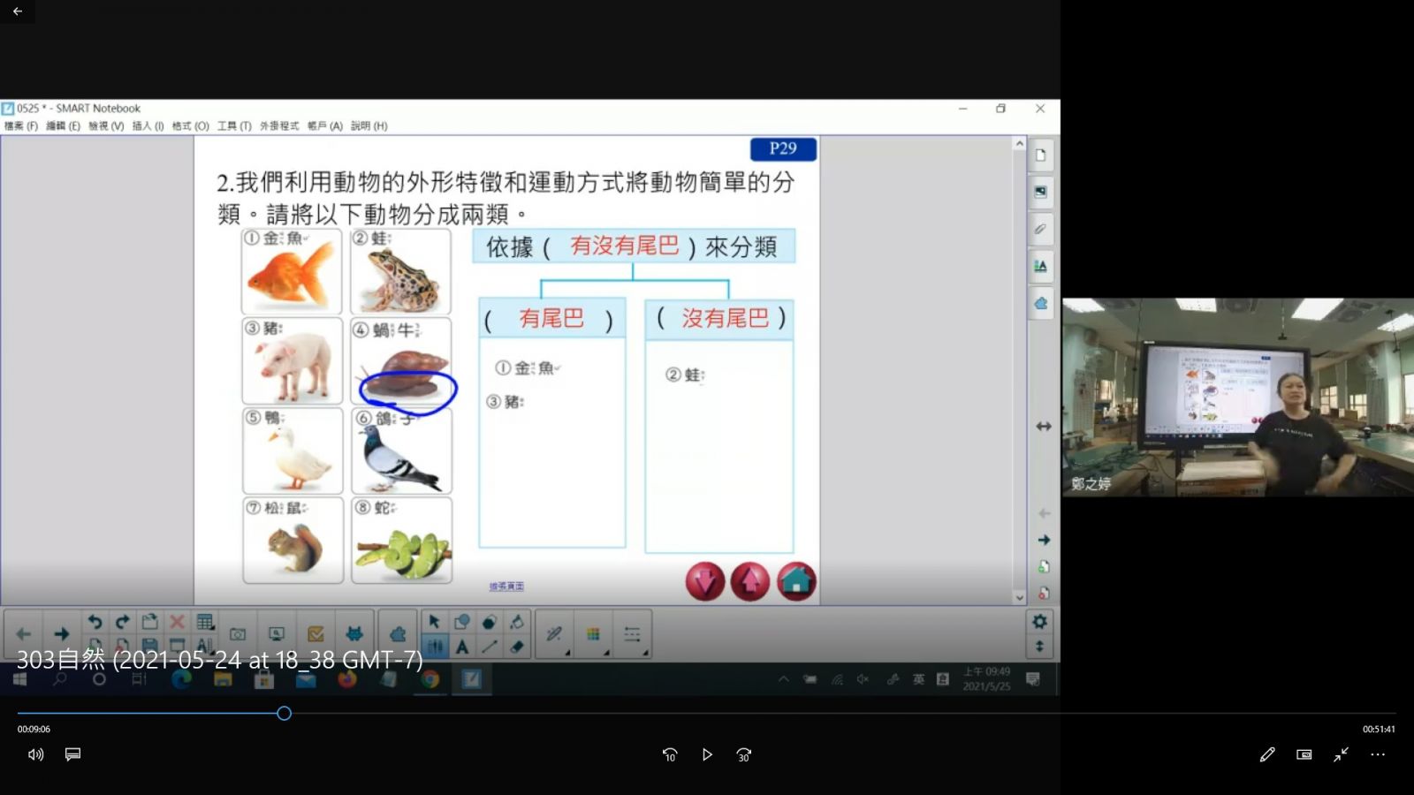Skip forward 30 seconds in video
This screenshot has height=795, width=1414.
pyautogui.click(x=744, y=754)
